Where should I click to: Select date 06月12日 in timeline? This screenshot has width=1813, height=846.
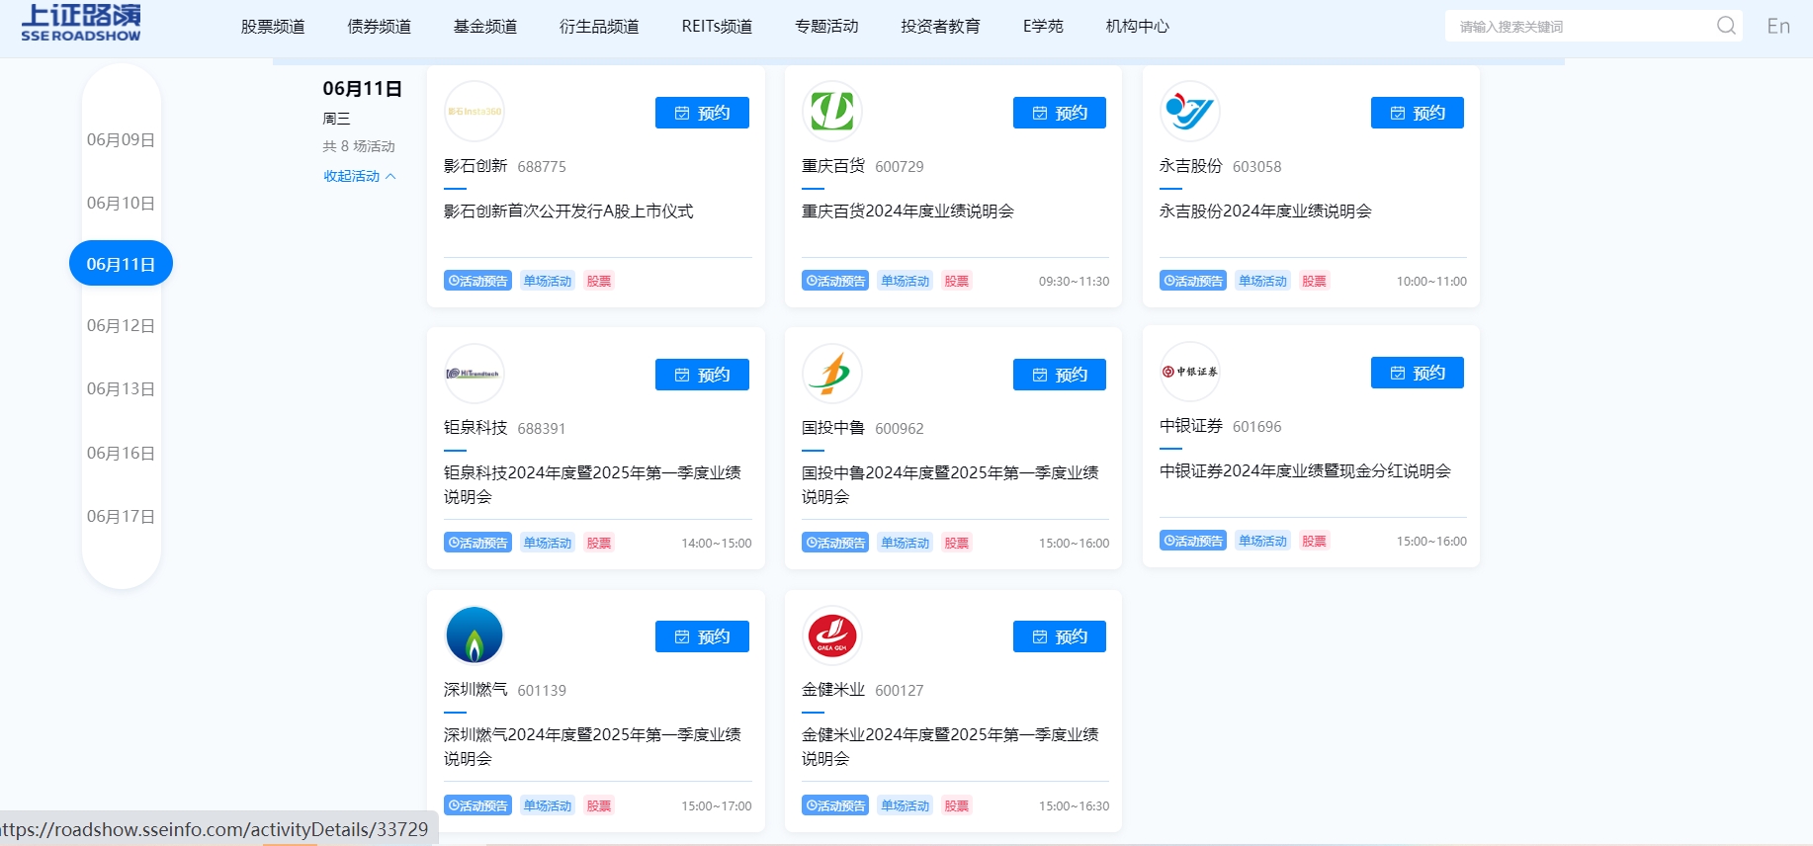pyautogui.click(x=121, y=326)
